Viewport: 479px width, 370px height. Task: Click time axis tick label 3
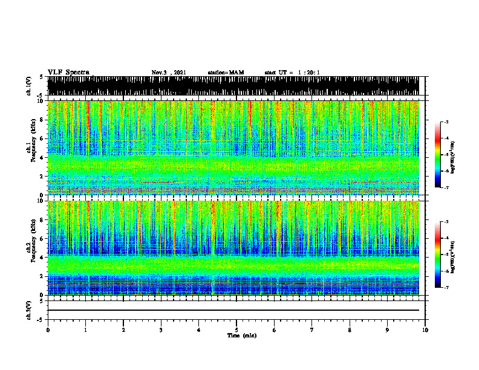[161, 330]
